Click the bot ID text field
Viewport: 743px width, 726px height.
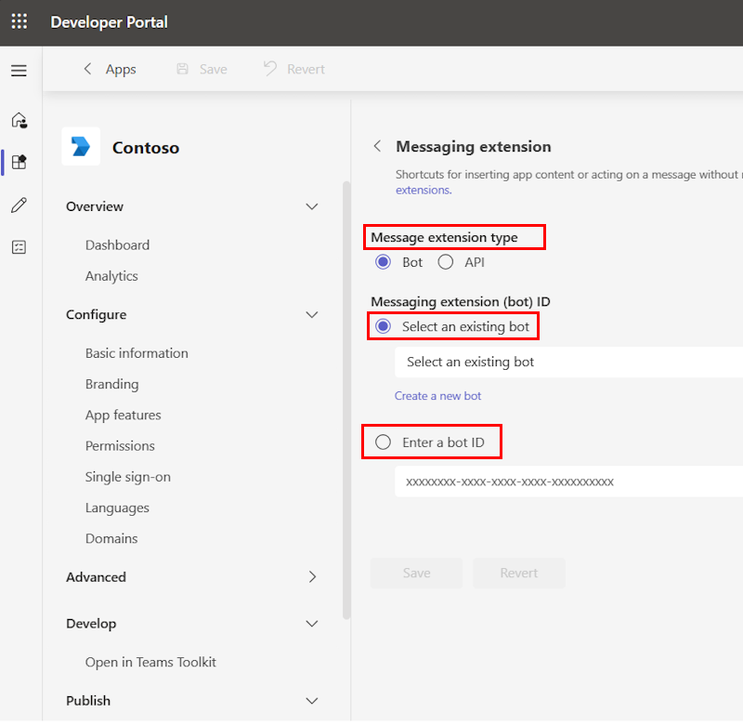pyautogui.click(x=568, y=482)
